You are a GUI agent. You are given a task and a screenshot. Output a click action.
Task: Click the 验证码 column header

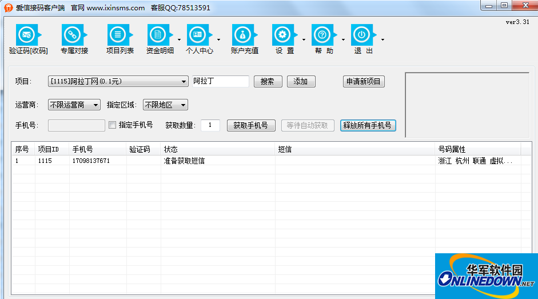click(144, 149)
